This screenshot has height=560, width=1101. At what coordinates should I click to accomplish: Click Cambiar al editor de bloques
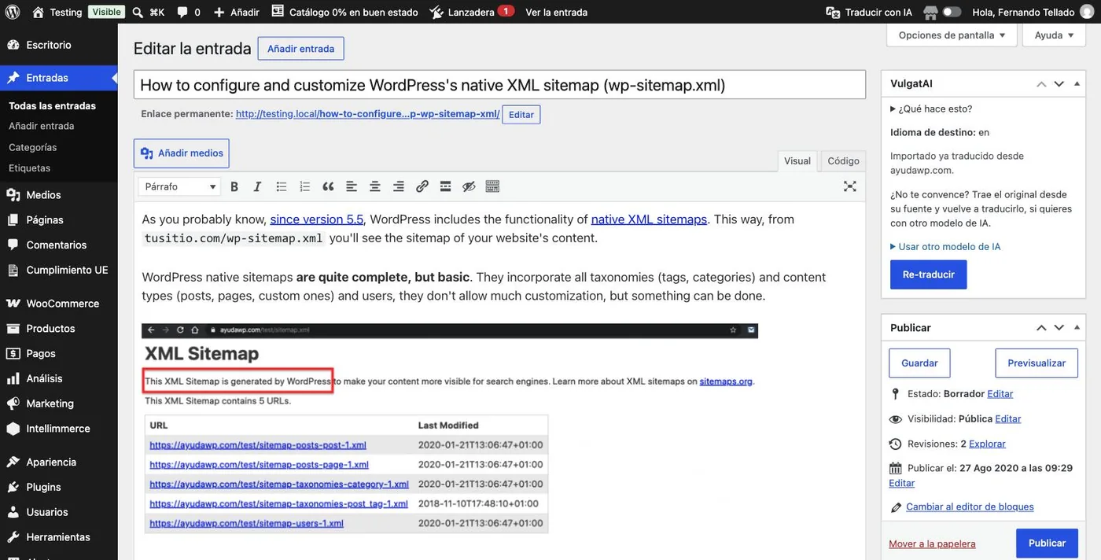click(x=970, y=507)
